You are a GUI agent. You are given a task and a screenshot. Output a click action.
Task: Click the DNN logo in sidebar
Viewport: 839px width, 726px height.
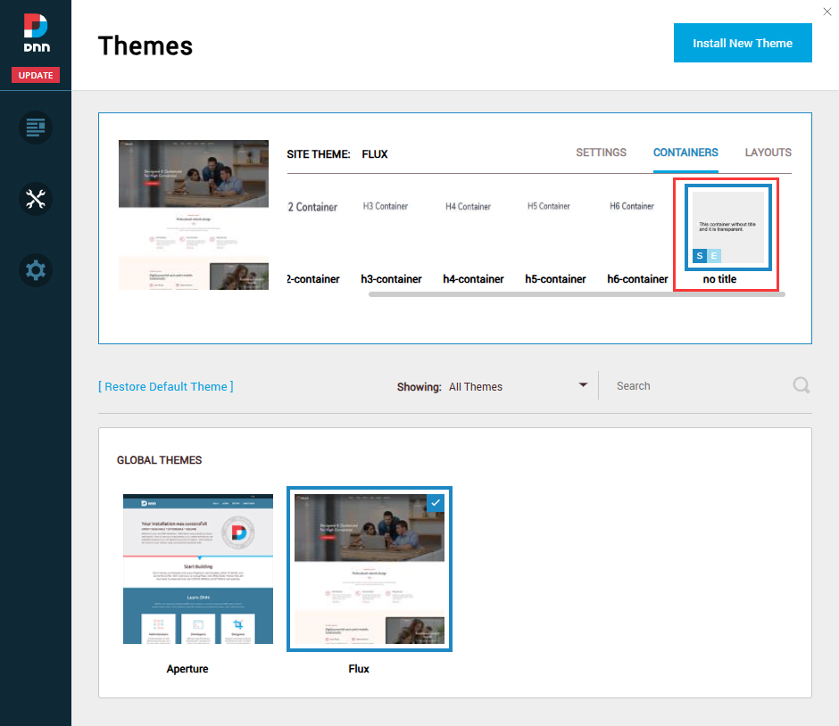(x=37, y=33)
